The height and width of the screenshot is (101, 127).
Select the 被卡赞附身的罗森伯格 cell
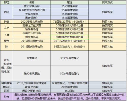(x=32, y=10)
